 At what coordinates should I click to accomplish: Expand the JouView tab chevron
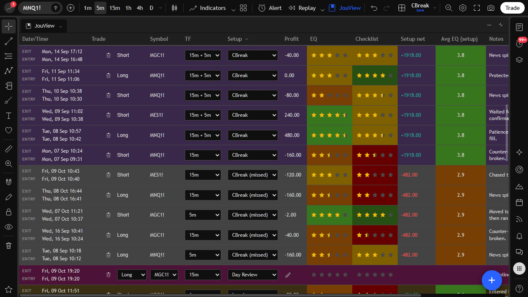(x=61, y=26)
